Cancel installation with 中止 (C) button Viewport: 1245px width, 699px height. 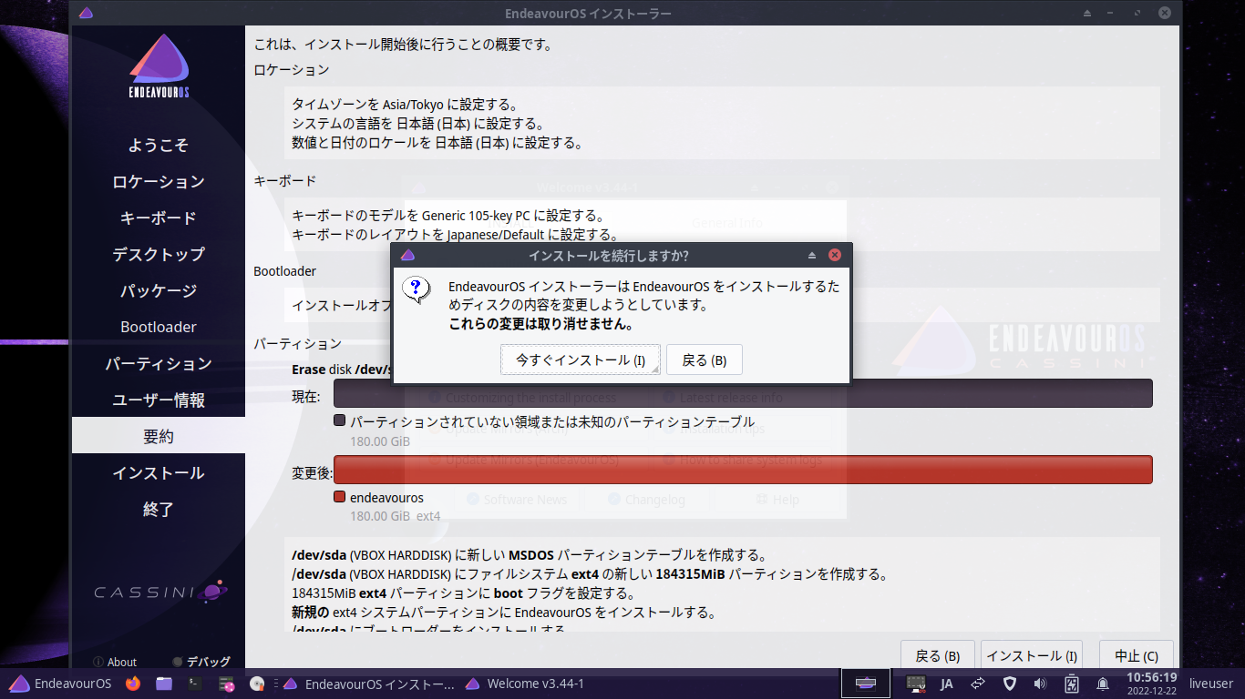[x=1136, y=656]
